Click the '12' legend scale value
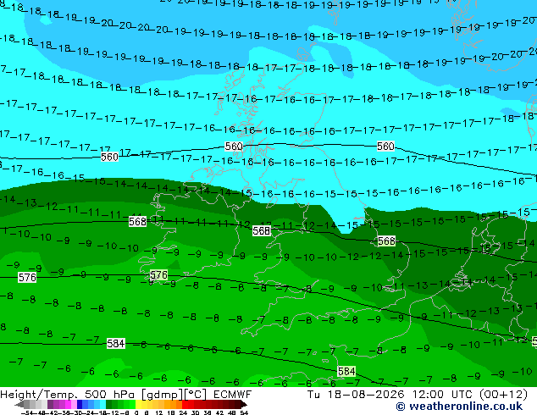 [159, 413]
